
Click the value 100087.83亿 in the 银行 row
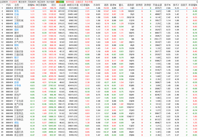[x=73, y=58]
